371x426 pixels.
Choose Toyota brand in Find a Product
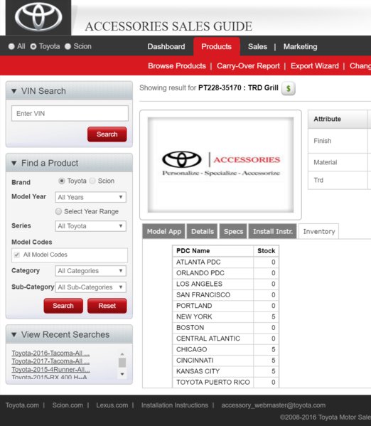point(62,181)
